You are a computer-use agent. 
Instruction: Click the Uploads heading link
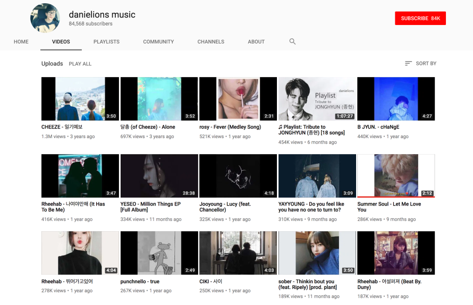[52, 64]
